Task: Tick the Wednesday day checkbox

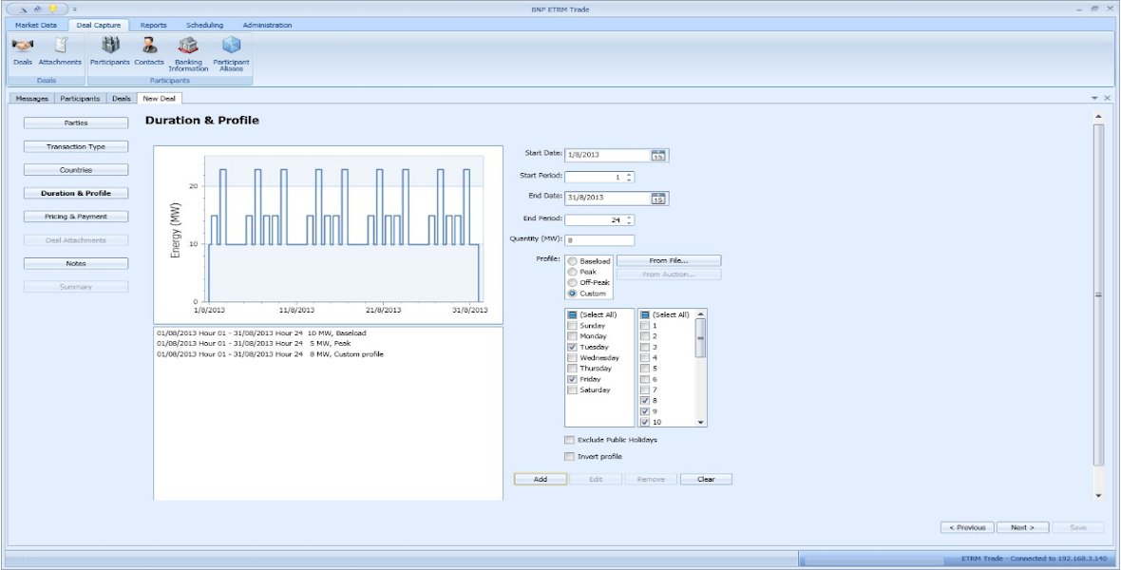Action: (x=571, y=358)
